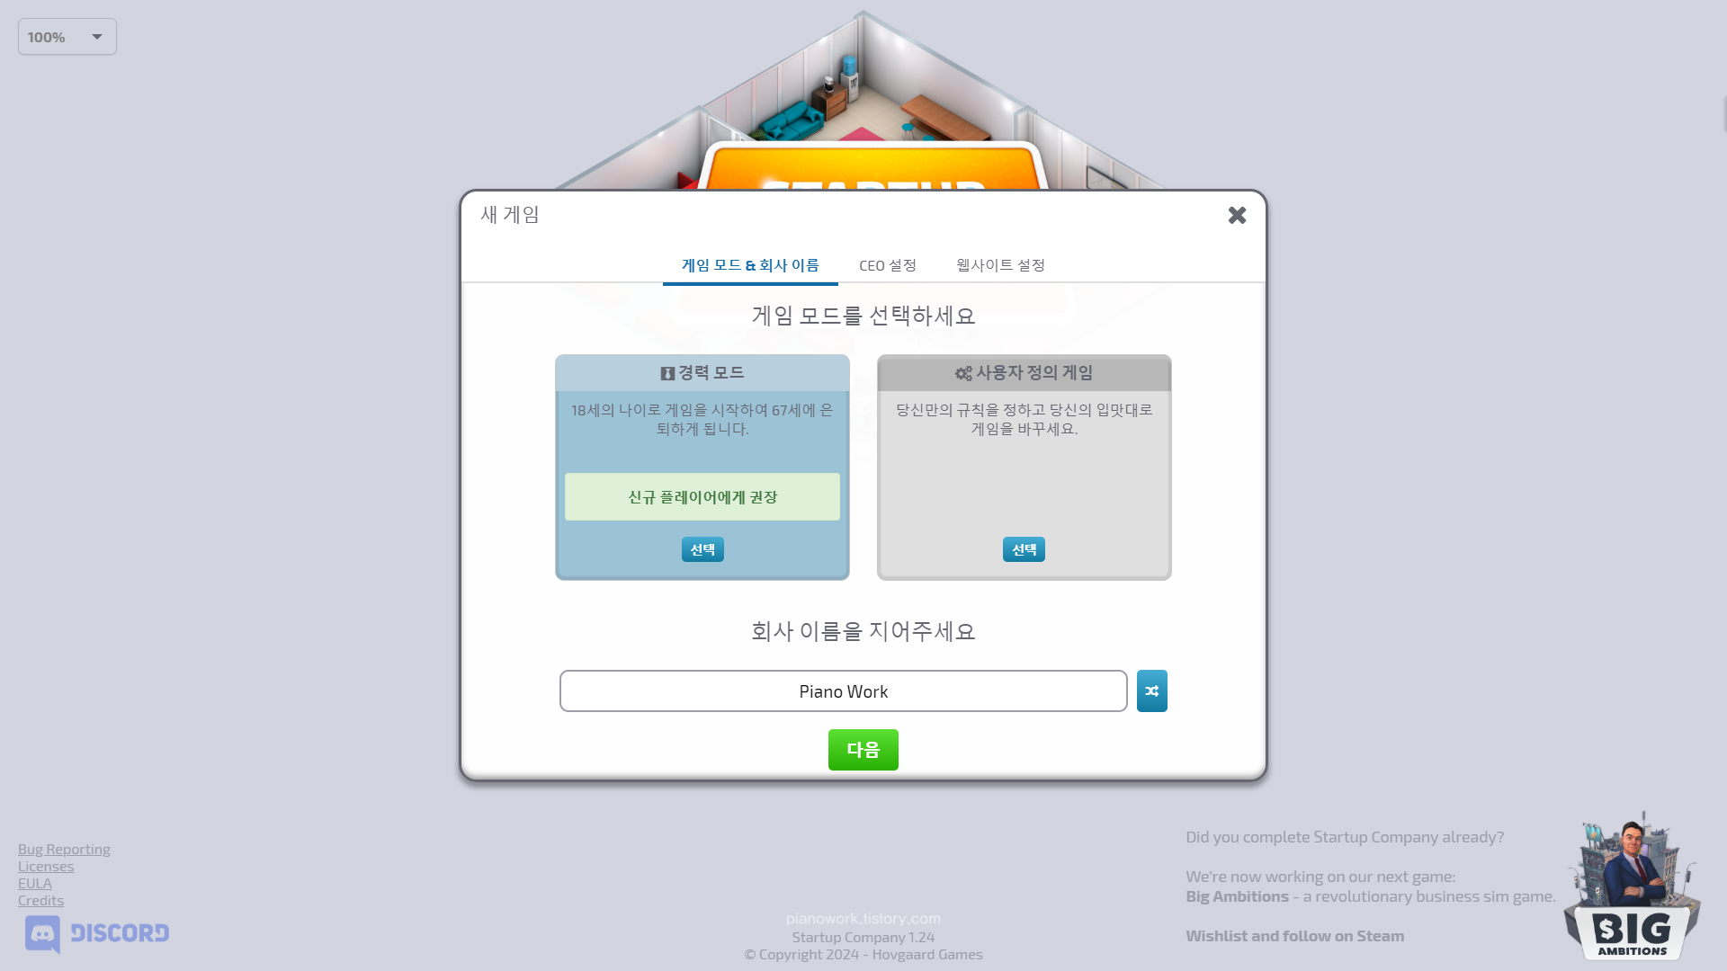The height and width of the screenshot is (971, 1727).
Task: Click the 사용자 정의 게임 선택 button
Action: tap(1023, 549)
